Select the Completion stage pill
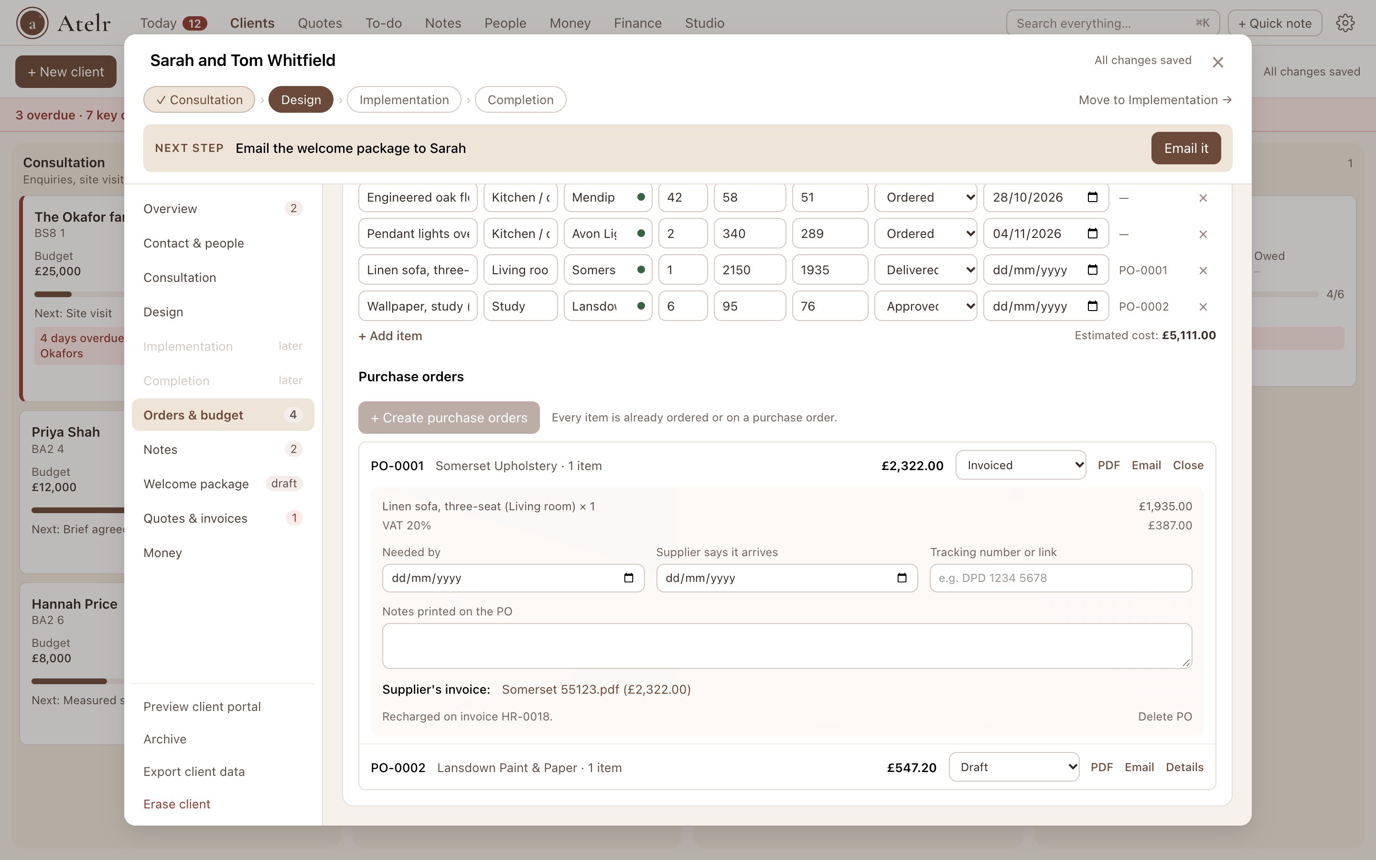 click(x=520, y=100)
